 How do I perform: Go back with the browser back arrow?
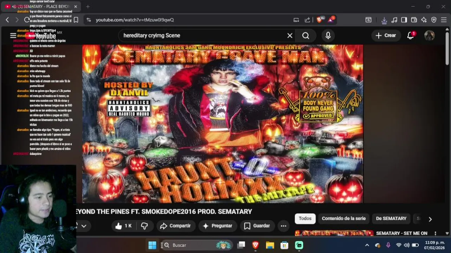(7, 20)
